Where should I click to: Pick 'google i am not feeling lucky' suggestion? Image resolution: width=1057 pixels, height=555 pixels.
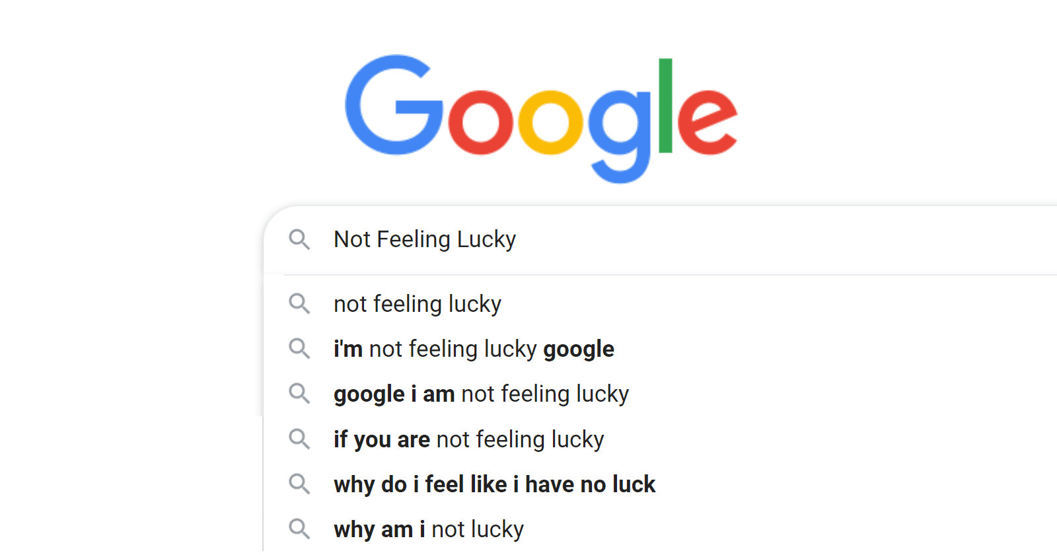481,394
